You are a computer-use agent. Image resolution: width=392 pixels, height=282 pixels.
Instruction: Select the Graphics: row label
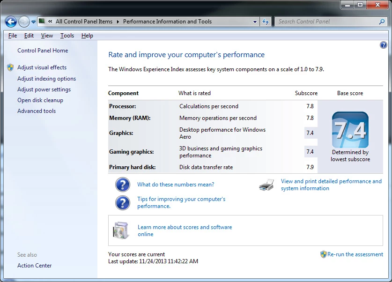coord(121,133)
